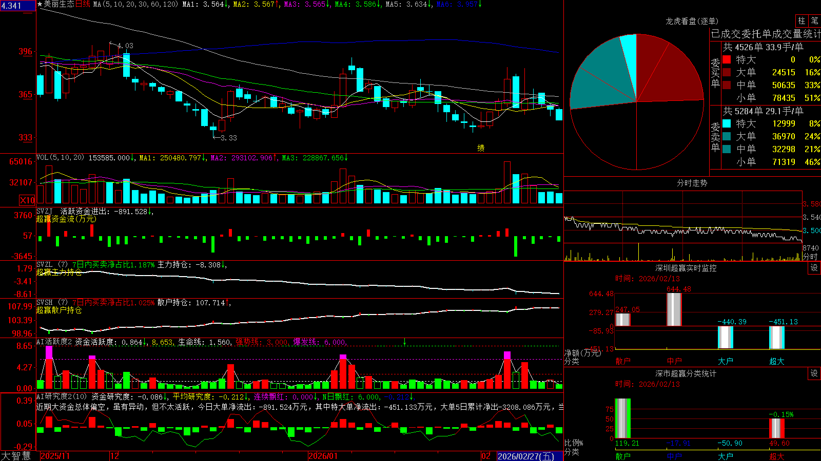This screenshot has height=461, width=821.
Task: Click the 超赢散户持仓 label
Action: tap(59, 310)
